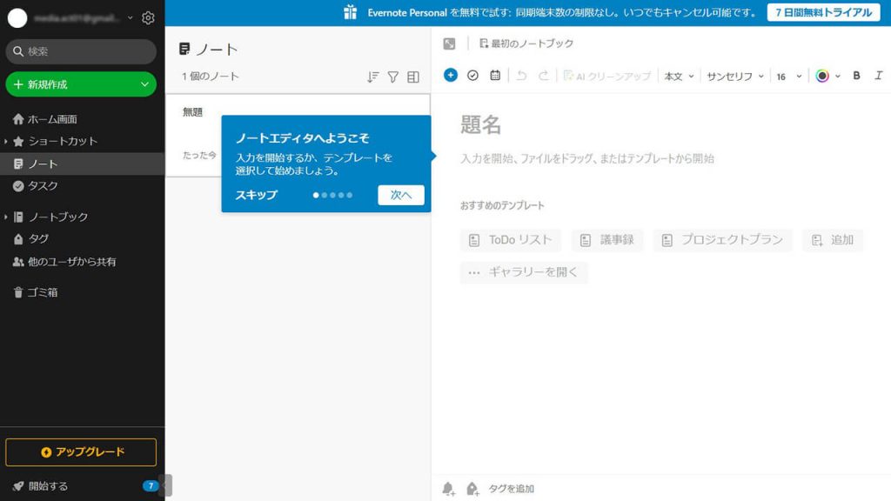Viewport: 891px width, 501px height.
Task: Click スキップ in welcome popup
Action: coord(257,195)
